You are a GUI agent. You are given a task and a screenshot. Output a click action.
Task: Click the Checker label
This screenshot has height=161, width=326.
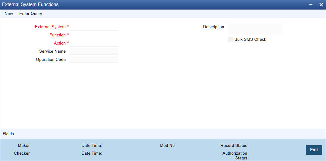tap(22, 153)
